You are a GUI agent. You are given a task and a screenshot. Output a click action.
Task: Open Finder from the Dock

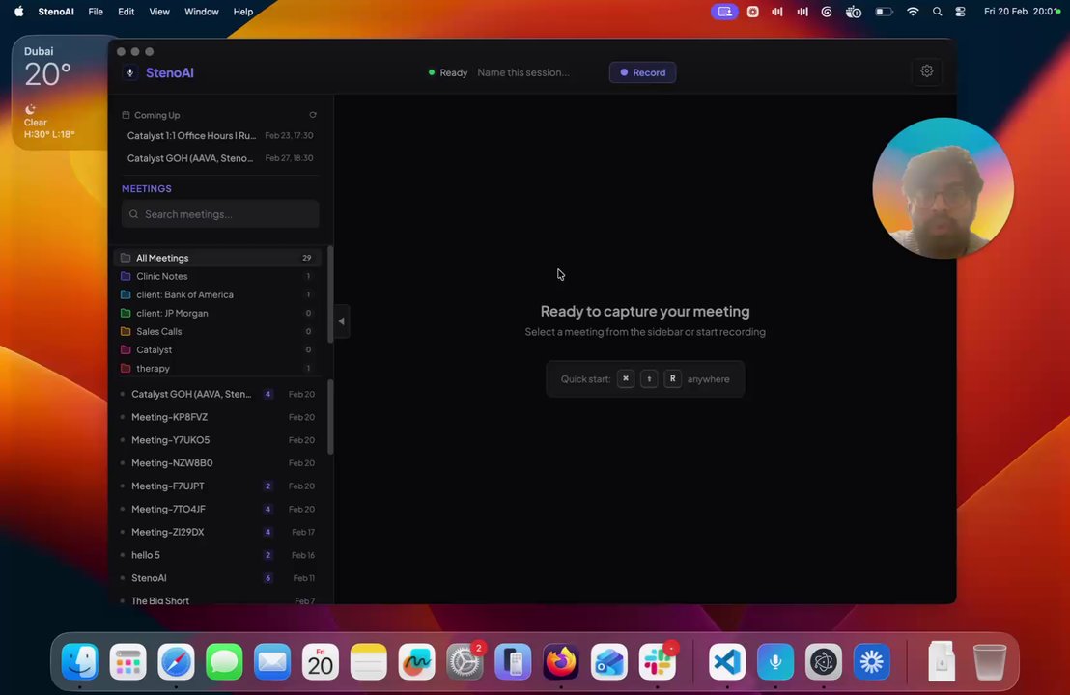(80, 661)
